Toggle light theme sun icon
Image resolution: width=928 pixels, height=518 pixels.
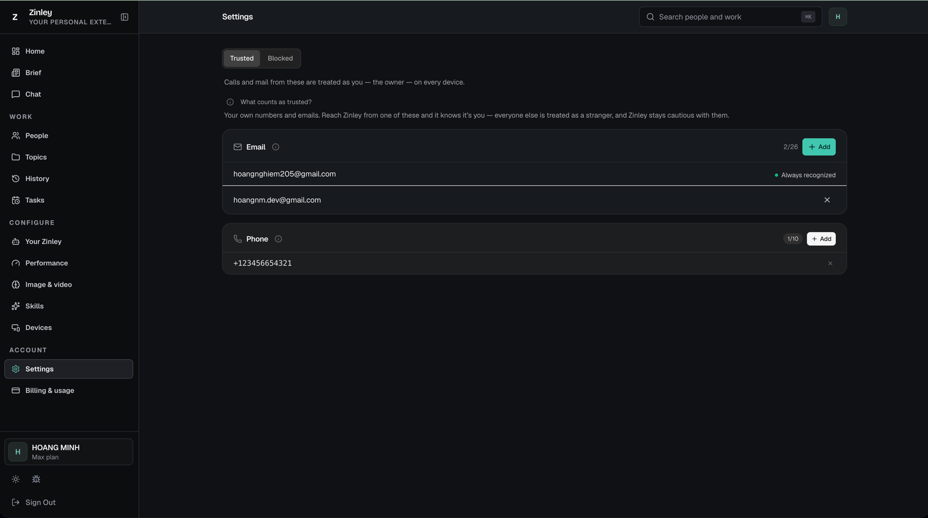[16, 479]
